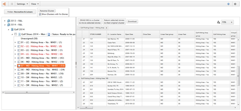Viewport: 241px width, 111px height.
Task: Click the Golf Hitting Area column header
Action: pos(221,34)
